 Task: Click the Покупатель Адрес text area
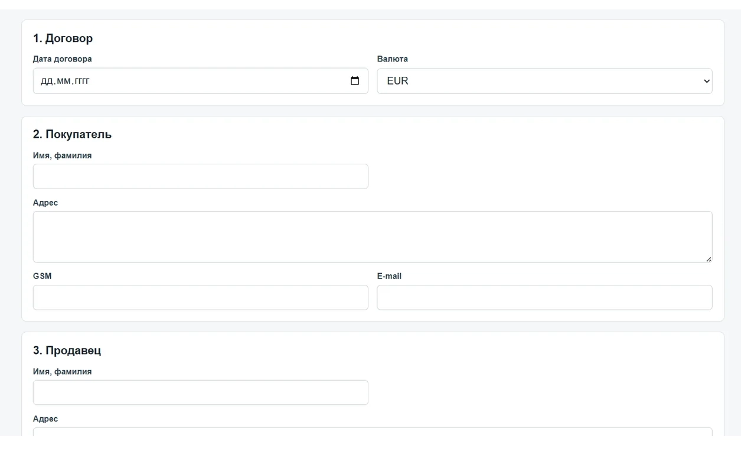tap(373, 237)
